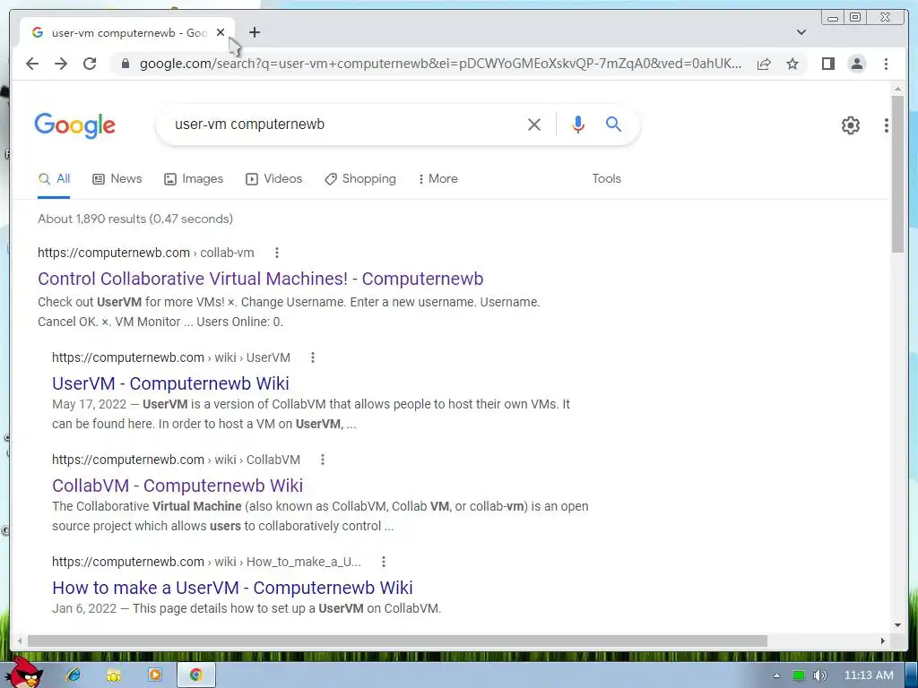Image resolution: width=918 pixels, height=688 pixels.
Task: Open the More search filters dropdown
Action: point(437,178)
